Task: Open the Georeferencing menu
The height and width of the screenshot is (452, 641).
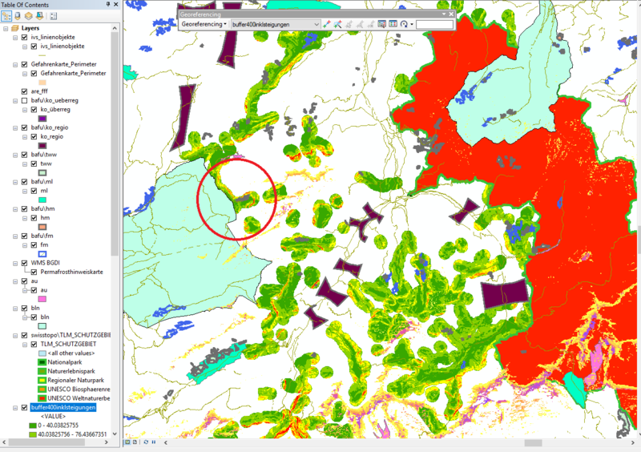Action: [x=204, y=24]
